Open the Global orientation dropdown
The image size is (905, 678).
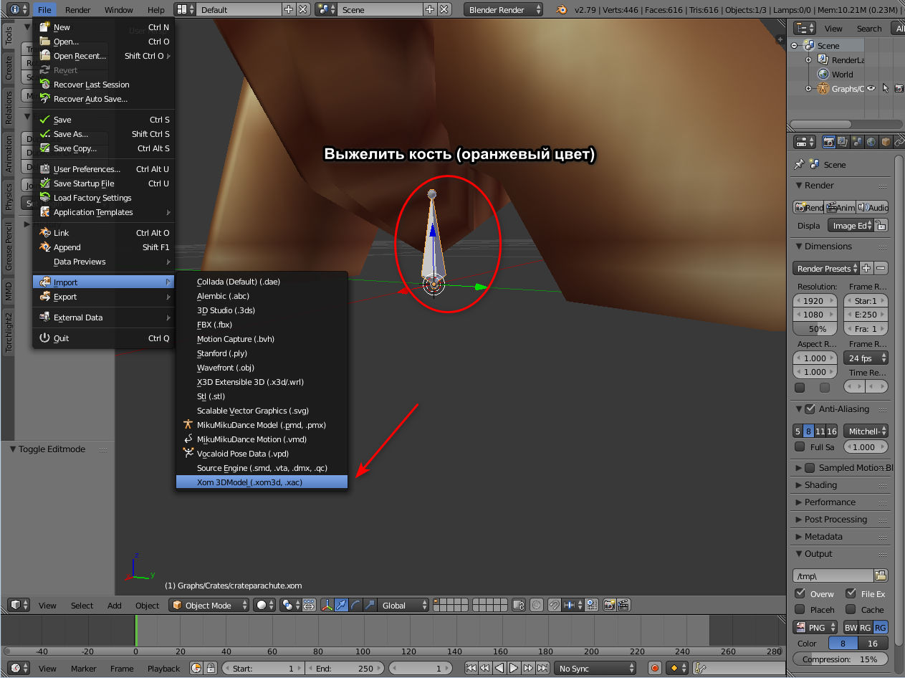[x=403, y=605]
